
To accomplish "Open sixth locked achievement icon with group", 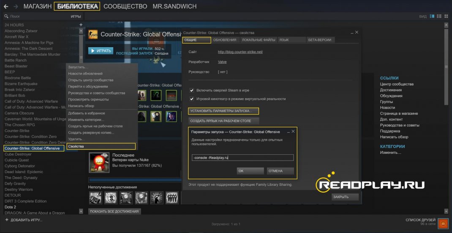I will click(172, 198).
